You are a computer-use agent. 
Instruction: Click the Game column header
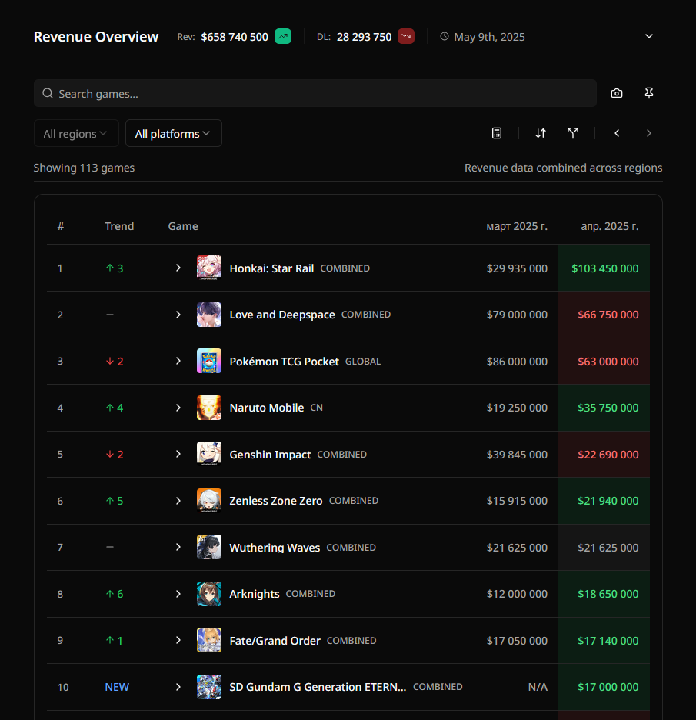coord(183,226)
